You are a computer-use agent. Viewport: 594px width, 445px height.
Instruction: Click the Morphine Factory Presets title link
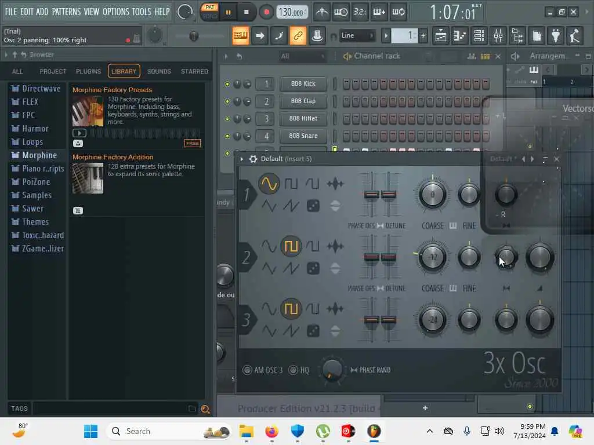point(112,90)
